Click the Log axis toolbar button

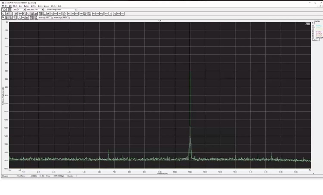110,14
